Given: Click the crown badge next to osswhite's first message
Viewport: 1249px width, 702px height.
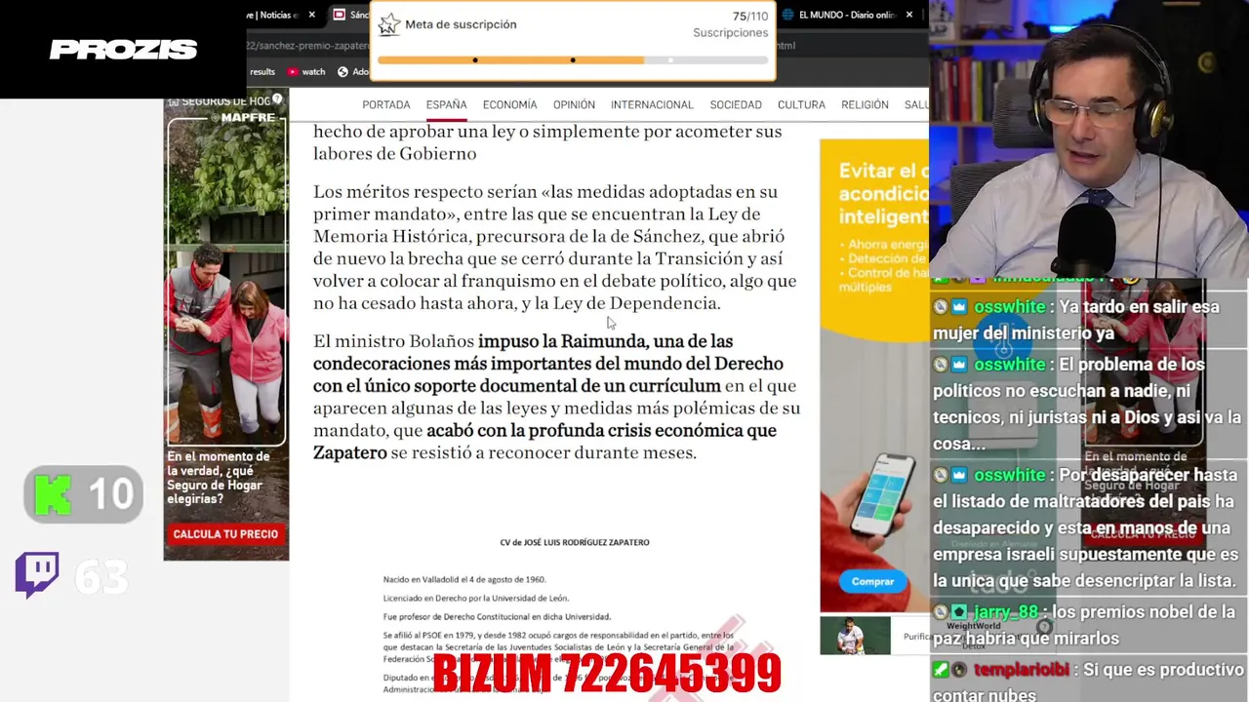Looking at the screenshot, I should (x=959, y=307).
